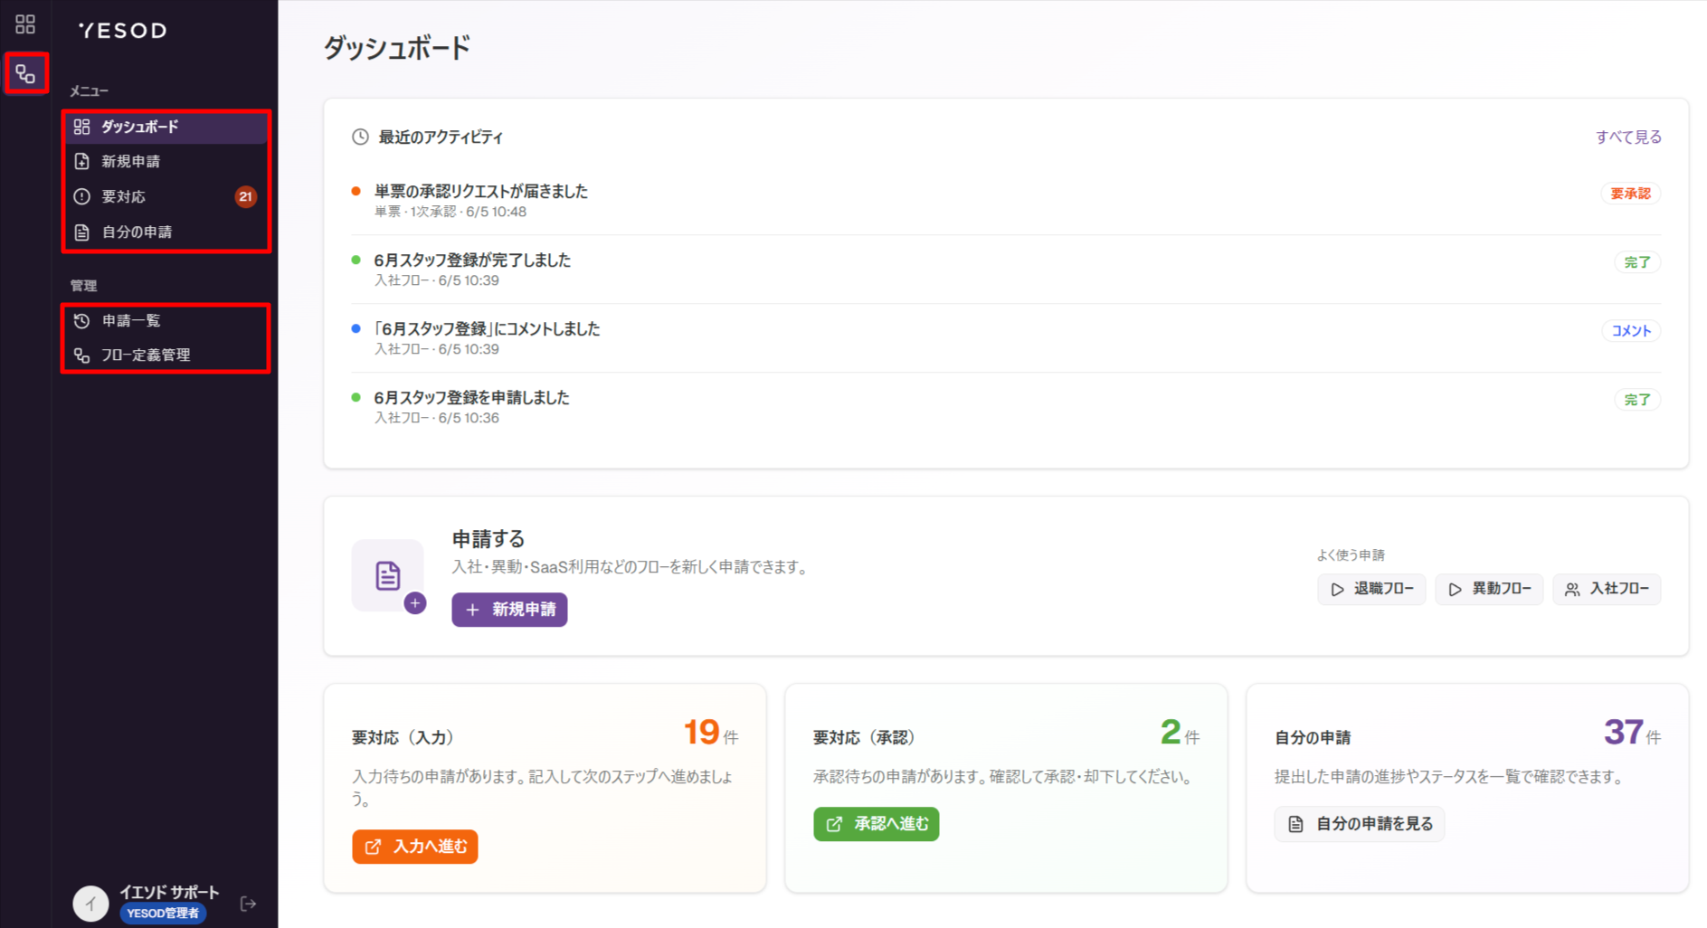Click the clock icon next to 最近のアクティビティ

(x=360, y=137)
